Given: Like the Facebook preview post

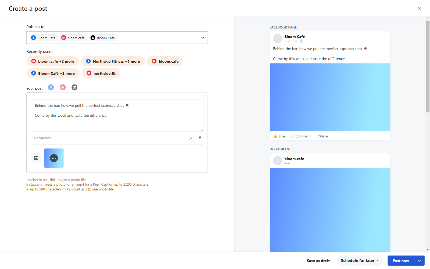Looking at the screenshot, I should (279, 136).
